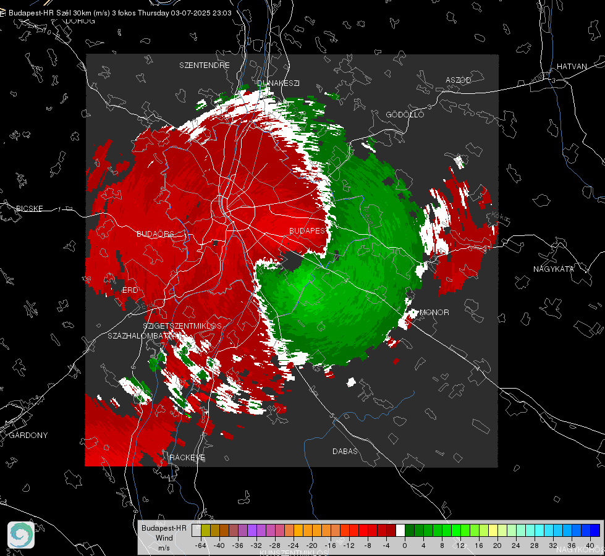The image size is (605, 556).
Task: Click the swirl logo icon at bottom left
Action: pyautogui.click(x=21, y=535)
